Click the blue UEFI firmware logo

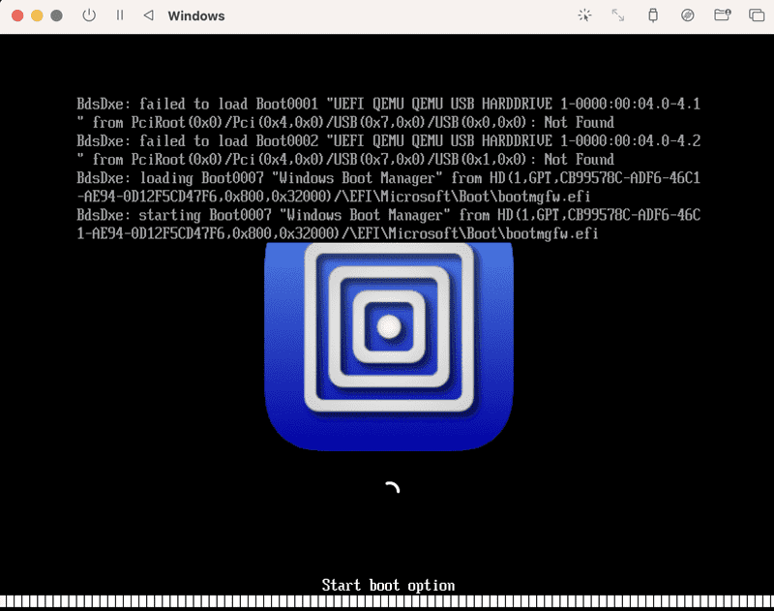tap(389, 347)
